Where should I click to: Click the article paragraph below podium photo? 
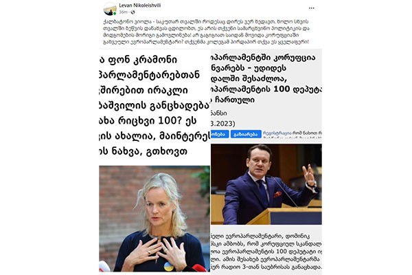pos(266,252)
